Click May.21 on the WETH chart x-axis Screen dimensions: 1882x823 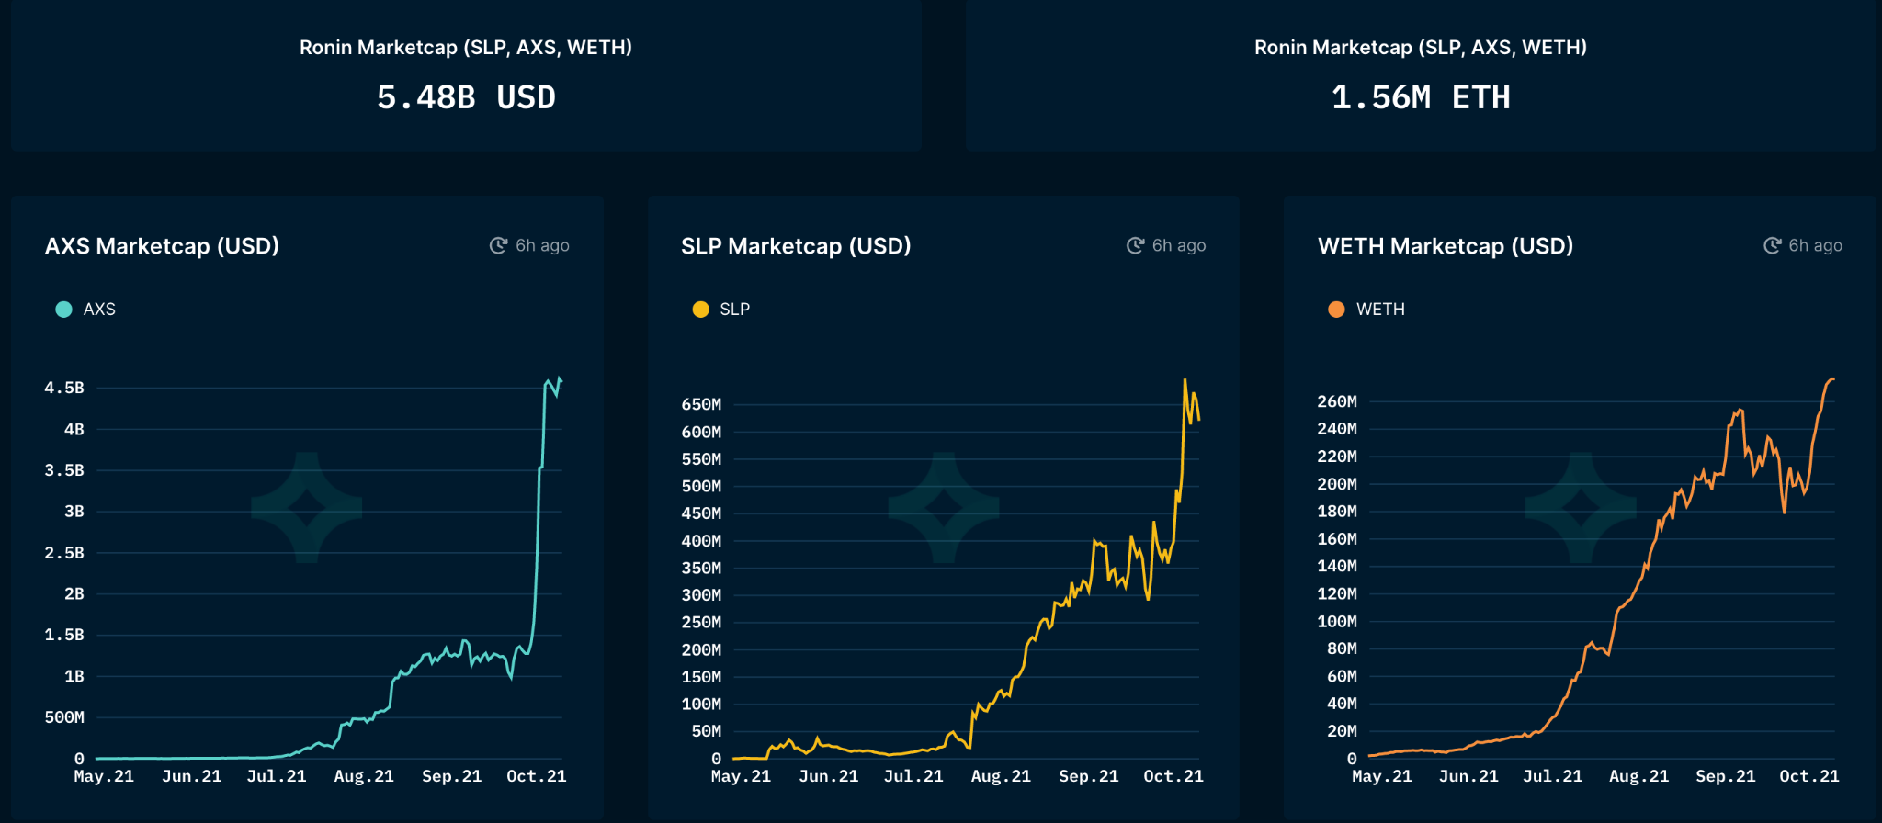pos(1382,776)
